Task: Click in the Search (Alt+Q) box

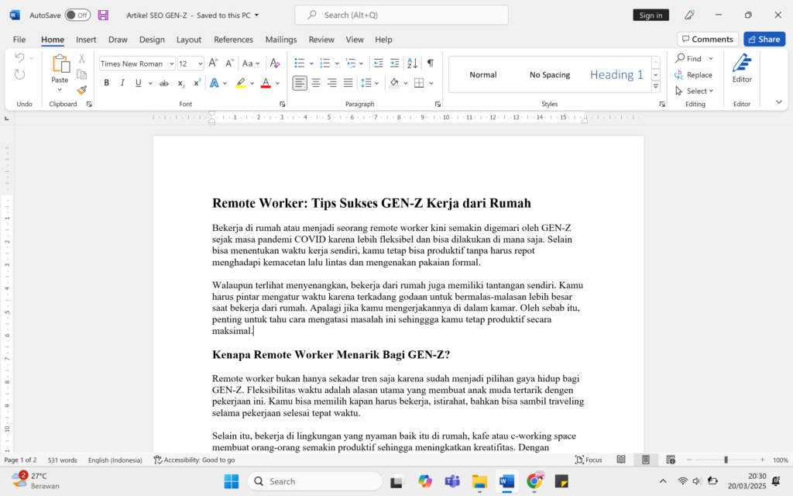Action: tap(402, 15)
